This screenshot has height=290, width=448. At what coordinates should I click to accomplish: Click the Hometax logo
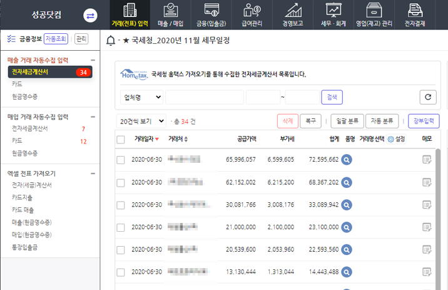point(134,75)
